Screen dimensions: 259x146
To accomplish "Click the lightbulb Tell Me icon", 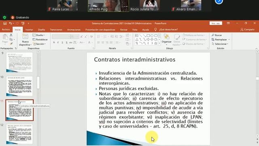I will 155,30.
